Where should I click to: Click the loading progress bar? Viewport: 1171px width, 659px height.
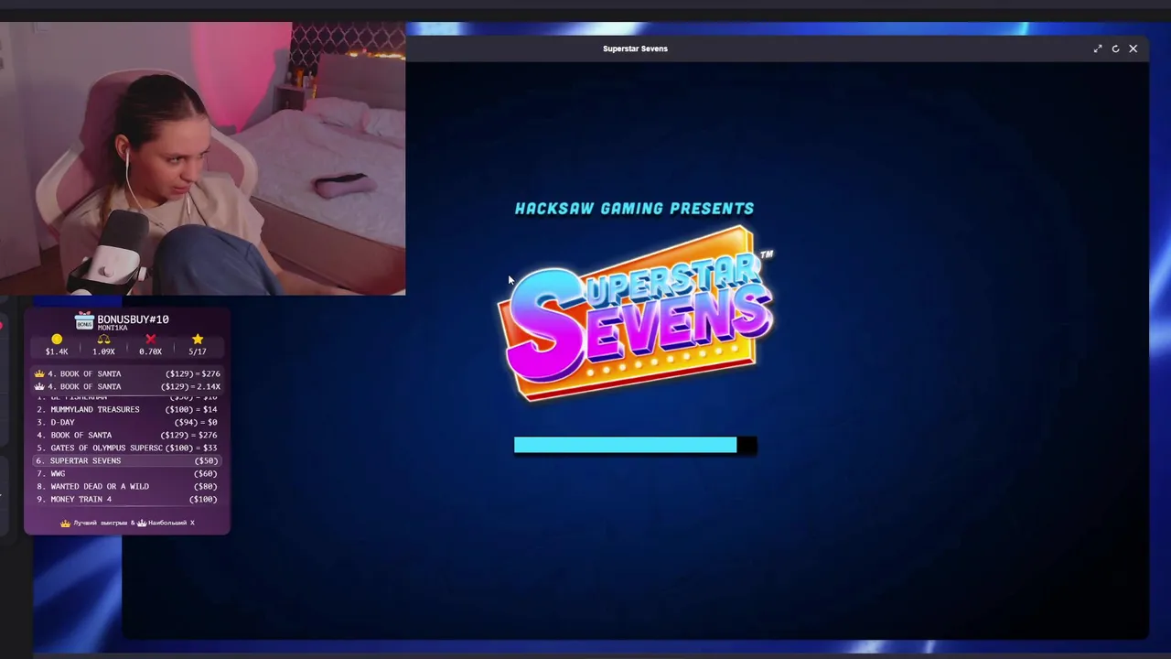pos(635,445)
